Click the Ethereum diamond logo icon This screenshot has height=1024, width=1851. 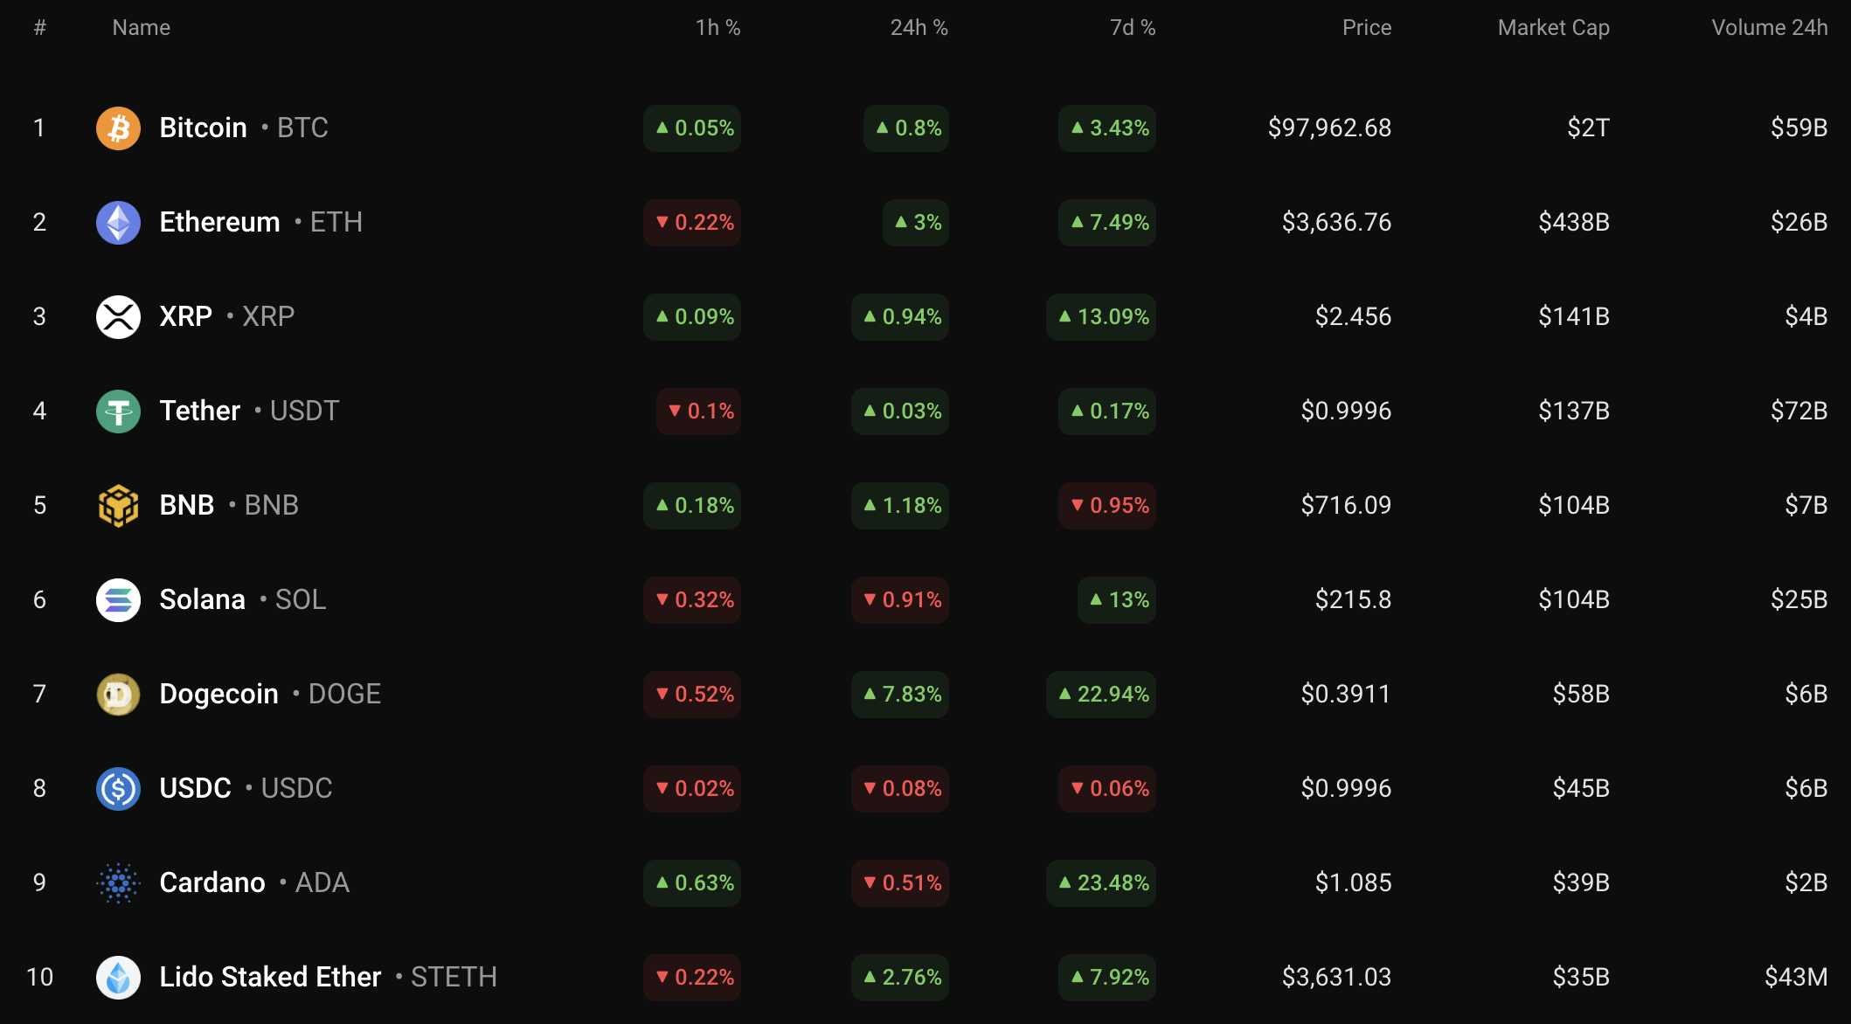118,223
